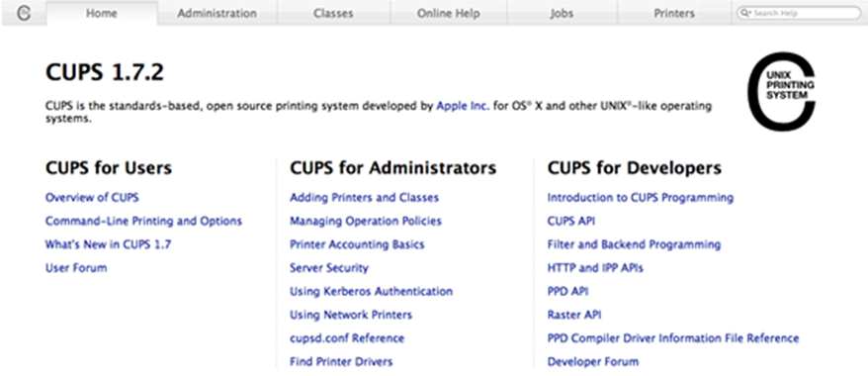Open Adding Printers and Classes link
The height and width of the screenshot is (376, 868).
point(364,197)
